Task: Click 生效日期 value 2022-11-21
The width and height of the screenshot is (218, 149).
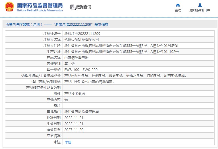Action: [x=74, y=124]
